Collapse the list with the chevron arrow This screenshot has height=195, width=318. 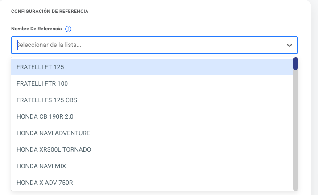coord(289,45)
